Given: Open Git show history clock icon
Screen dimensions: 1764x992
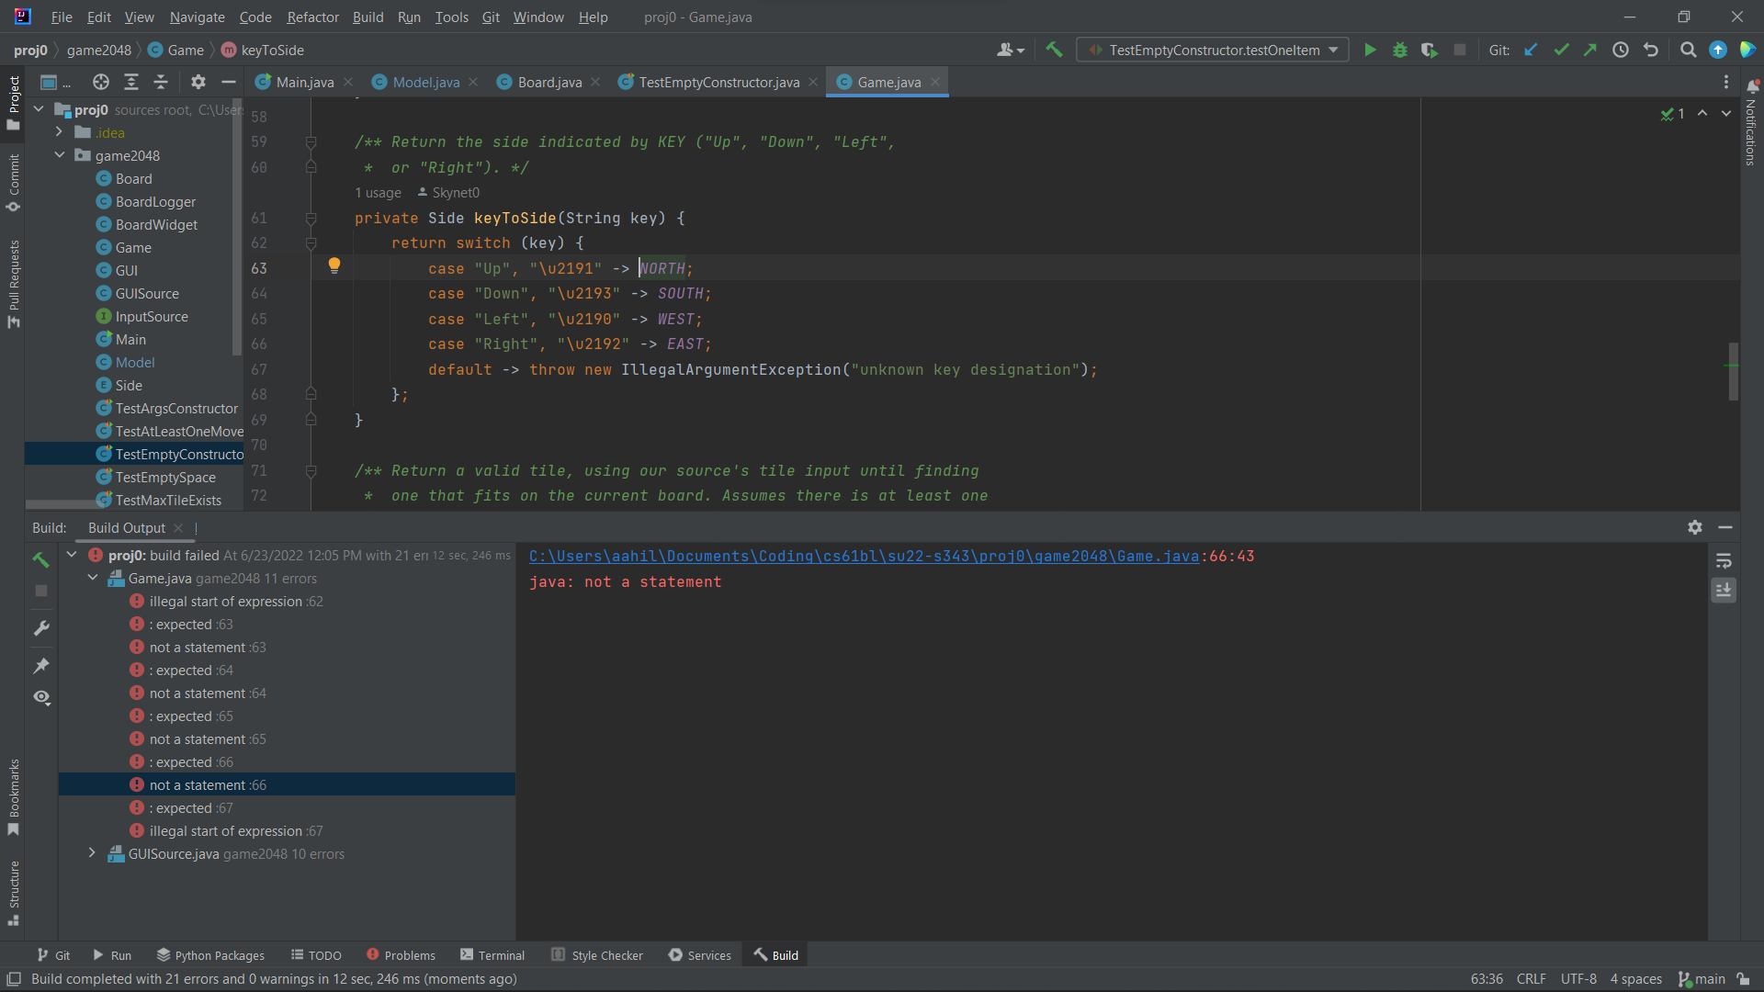Looking at the screenshot, I should [x=1621, y=50].
